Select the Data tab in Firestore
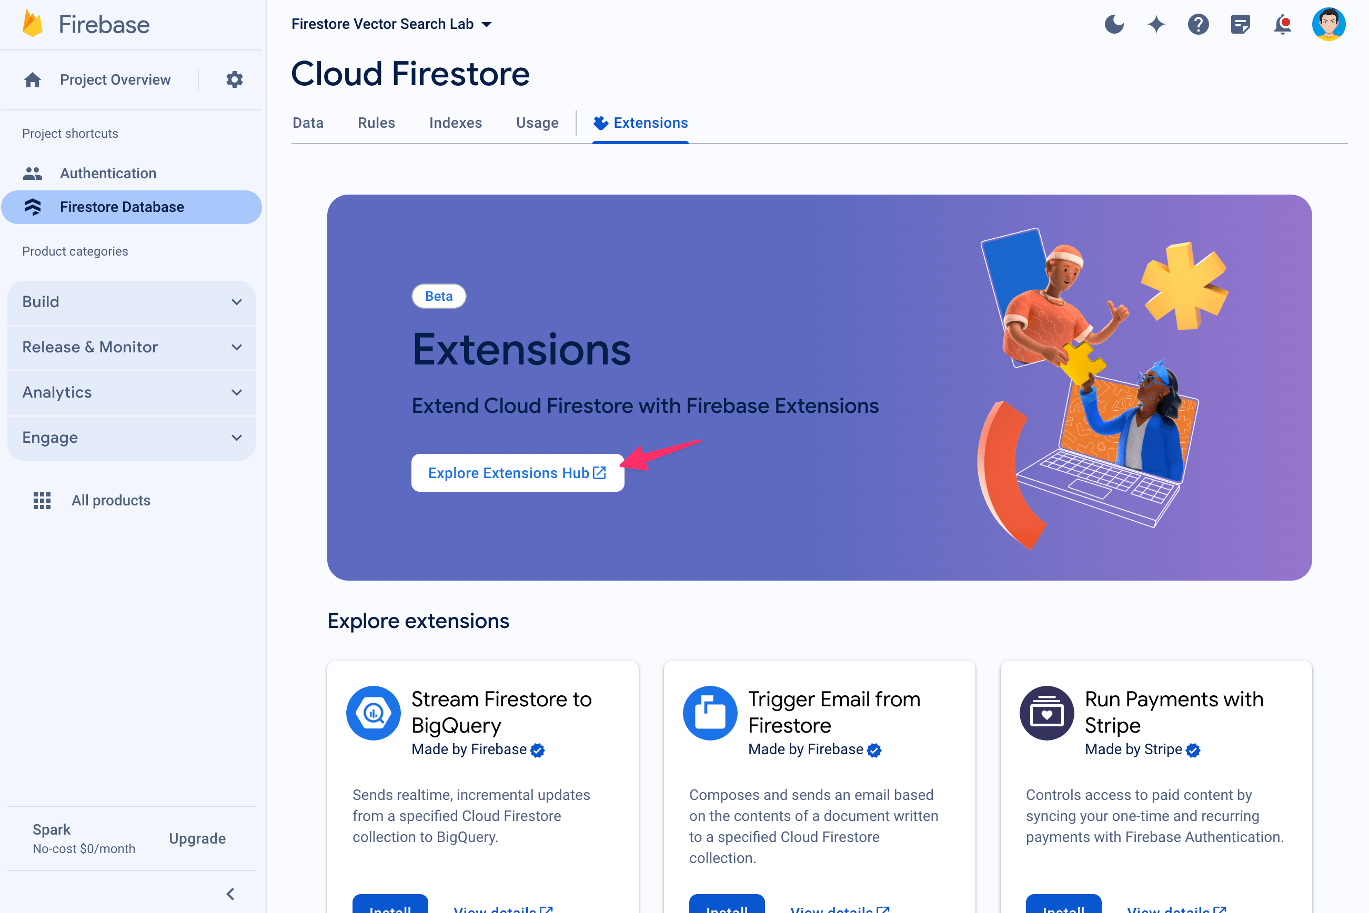Viewport: 1369px width, 913px height. coord(307,122)
